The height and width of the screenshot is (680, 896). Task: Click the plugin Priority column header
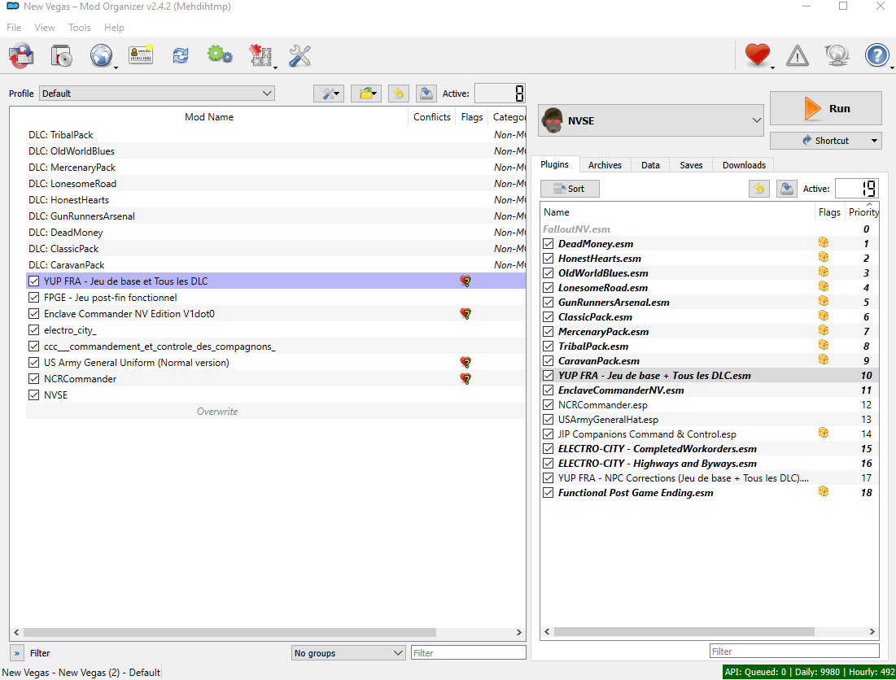tap(863, 212)
